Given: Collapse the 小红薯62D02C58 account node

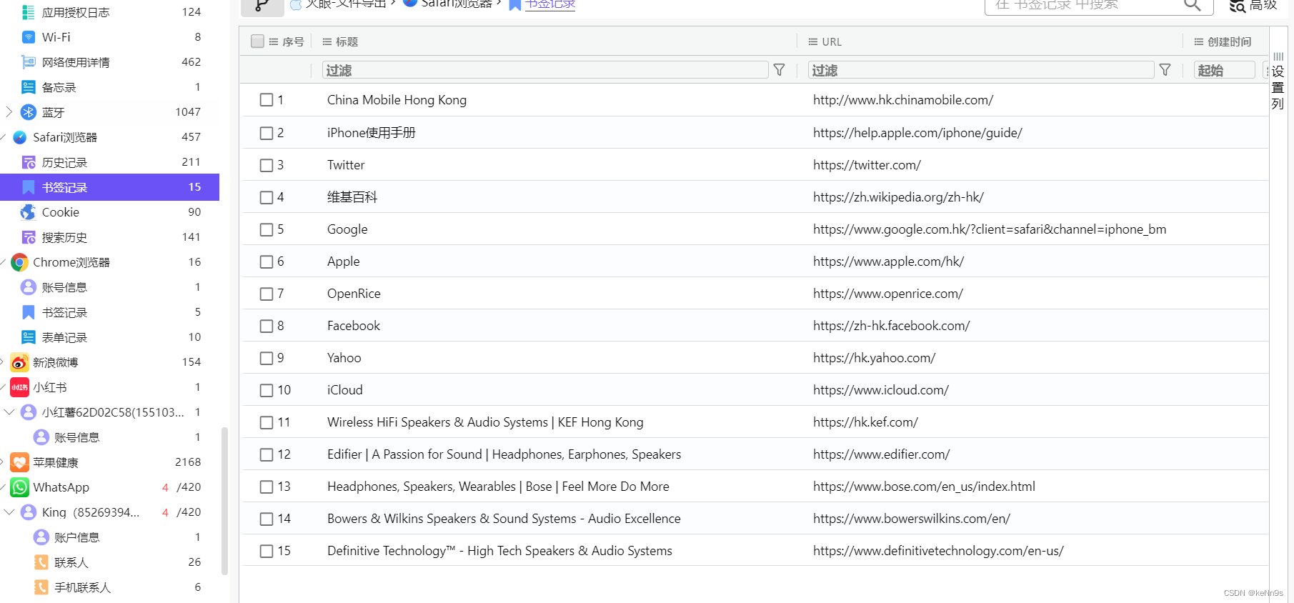Looking at the screenshot, I should (x=9, y=412).
